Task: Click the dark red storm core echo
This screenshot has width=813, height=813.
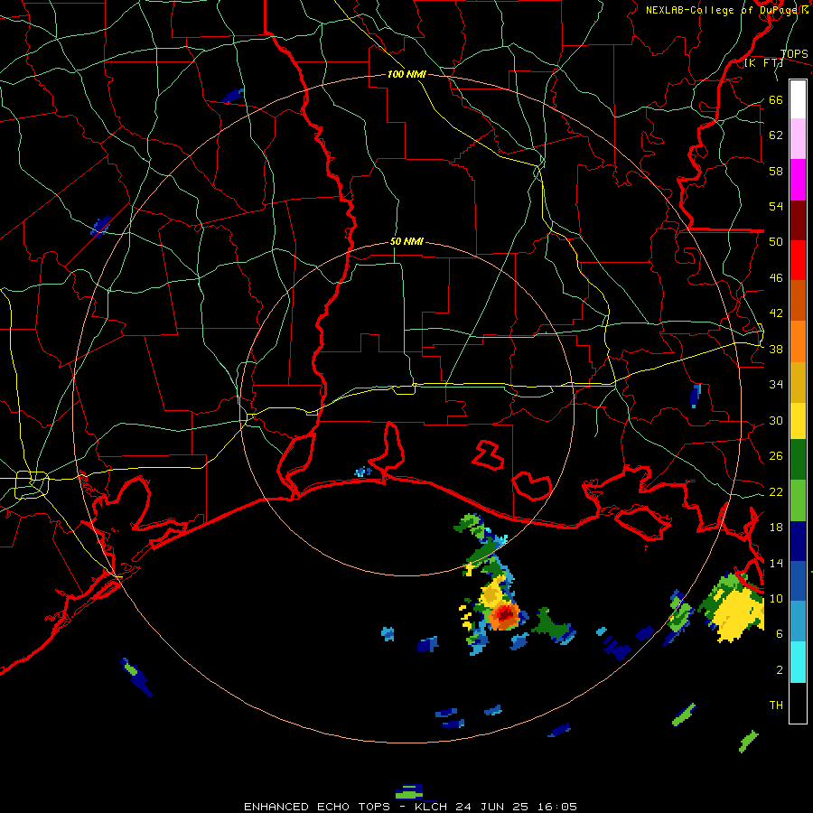Action: tap(505, 614)
